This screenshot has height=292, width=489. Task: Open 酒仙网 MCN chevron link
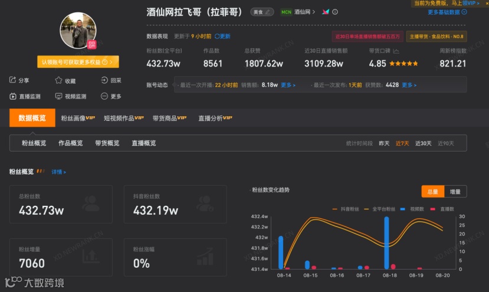[305, 12]
